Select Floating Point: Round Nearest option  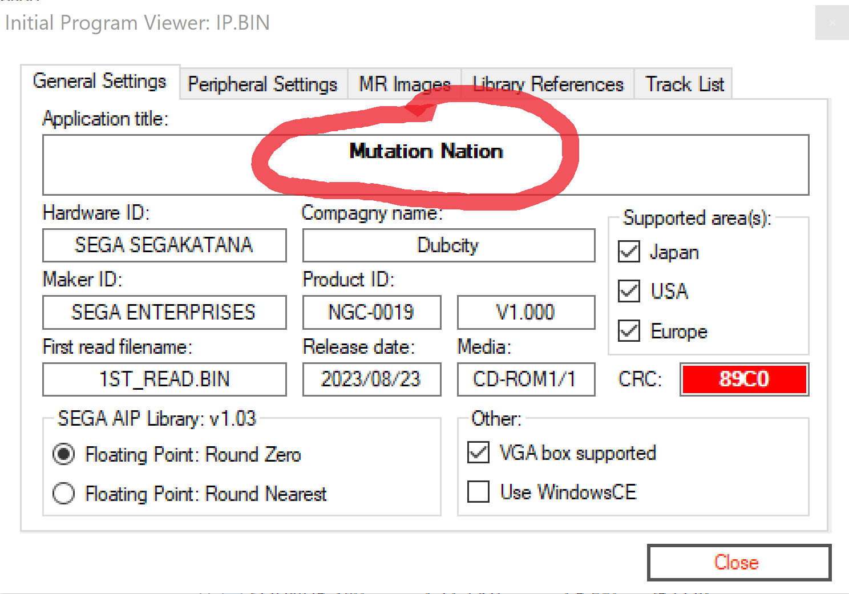(x=63, y=494)
